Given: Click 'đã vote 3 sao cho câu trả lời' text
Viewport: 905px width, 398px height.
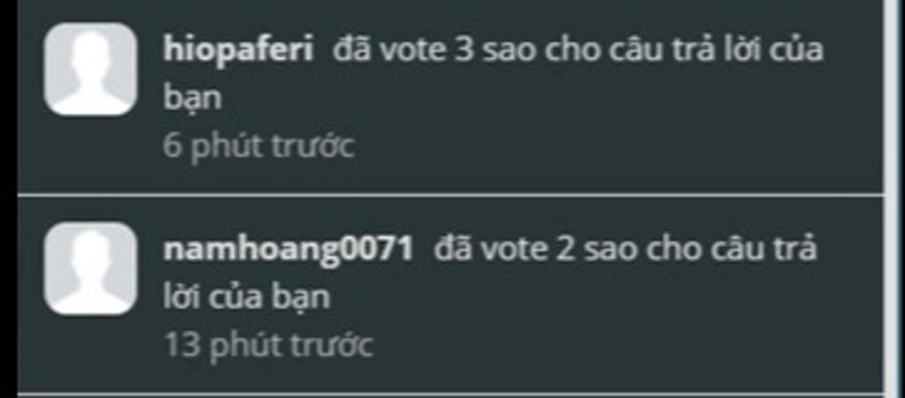Looking at the screenshot, I should [x=578, y=50].
